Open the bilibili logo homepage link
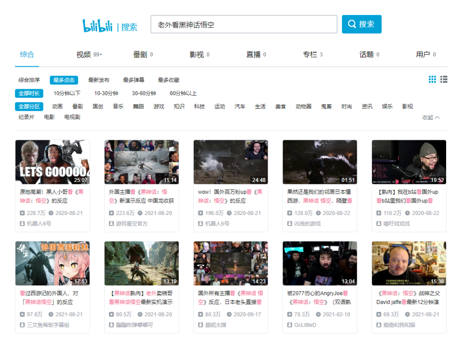458x337 pixels. tap(97, 26)
